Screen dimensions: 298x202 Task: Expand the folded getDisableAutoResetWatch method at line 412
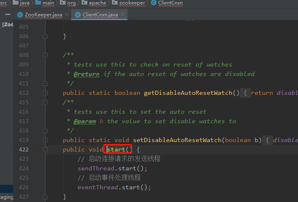45,93
